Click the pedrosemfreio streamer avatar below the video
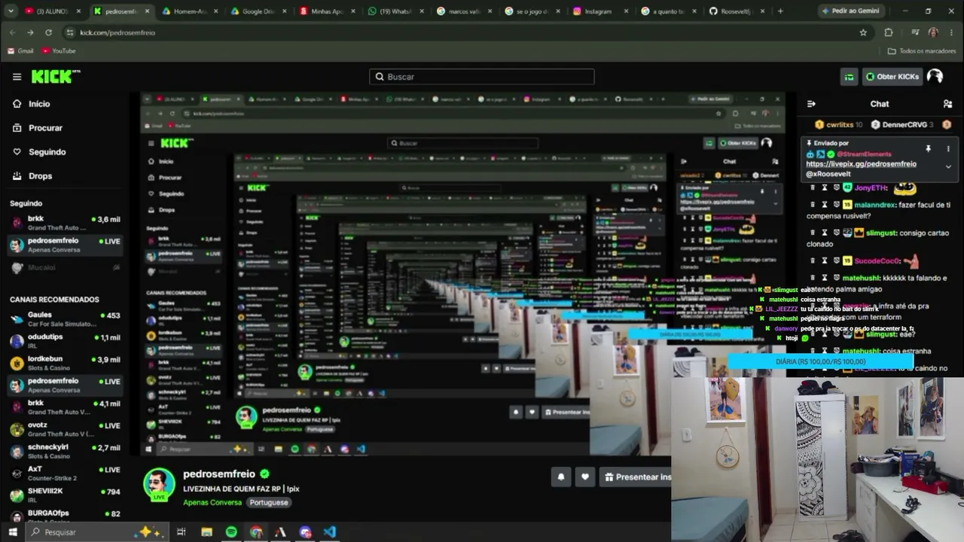 pos(159,484)
